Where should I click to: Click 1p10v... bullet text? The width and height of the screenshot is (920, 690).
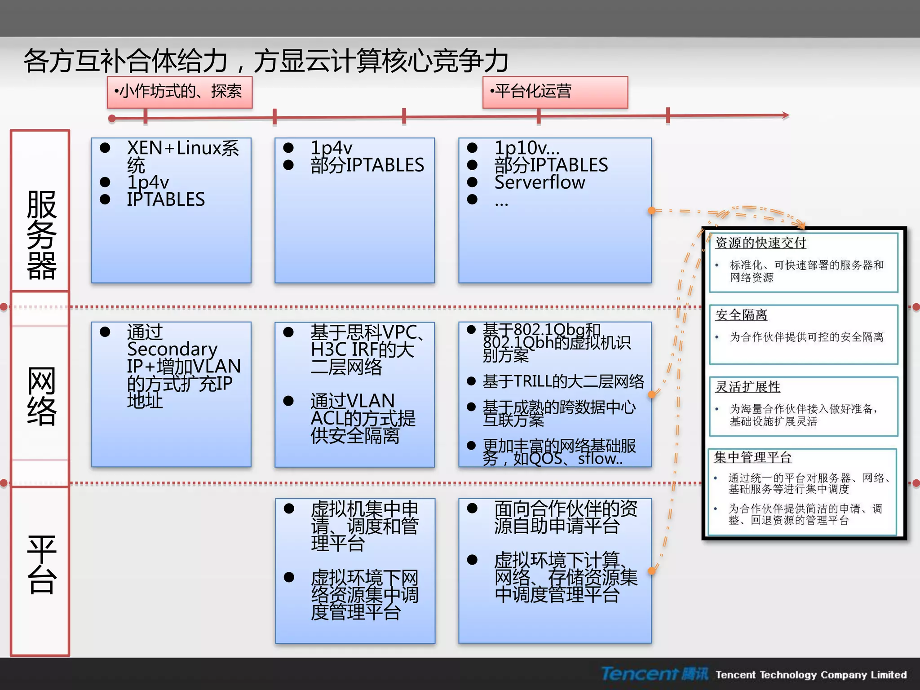(x=526, y=148)
